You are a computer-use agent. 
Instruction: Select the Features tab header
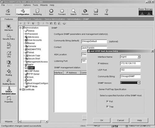[x=9, y=19]
